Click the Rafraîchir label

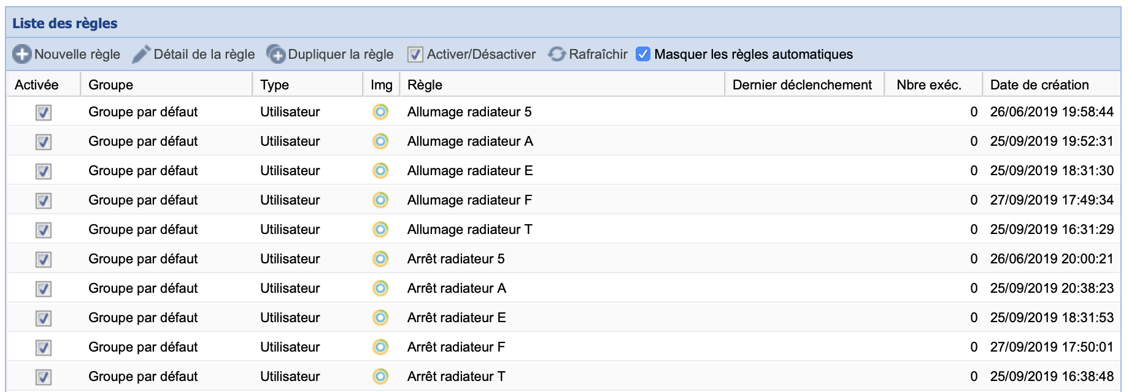pos(598,54)
